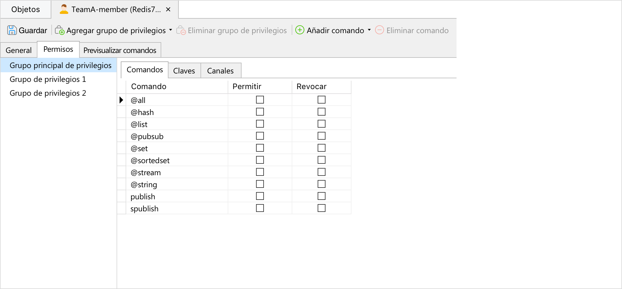Viewport: 622px width, 289px height.
Task: Click the TeamA-member user avatar icon
Action: coord(64,9)
